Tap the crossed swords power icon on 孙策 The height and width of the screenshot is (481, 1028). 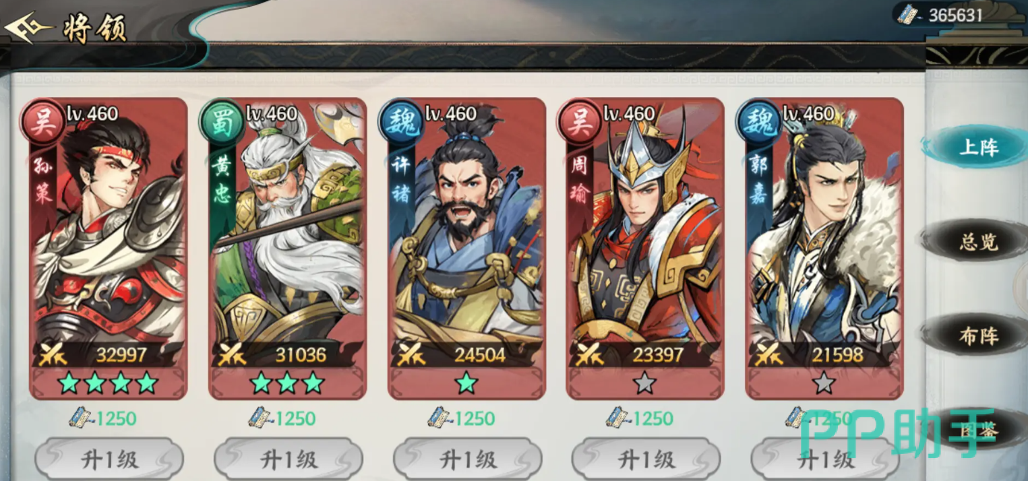click(x=53, y=354)
